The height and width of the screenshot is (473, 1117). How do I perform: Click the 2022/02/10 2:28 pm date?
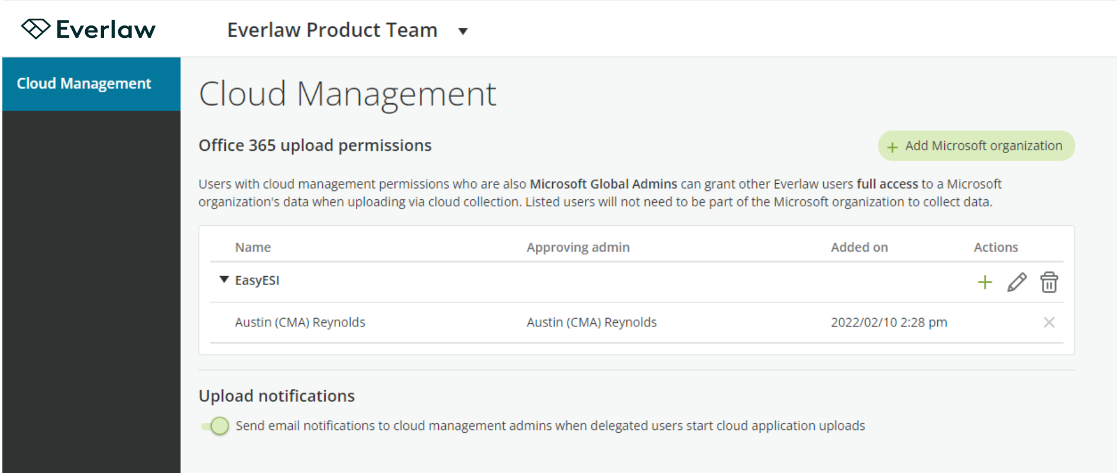tap(889, 322)
